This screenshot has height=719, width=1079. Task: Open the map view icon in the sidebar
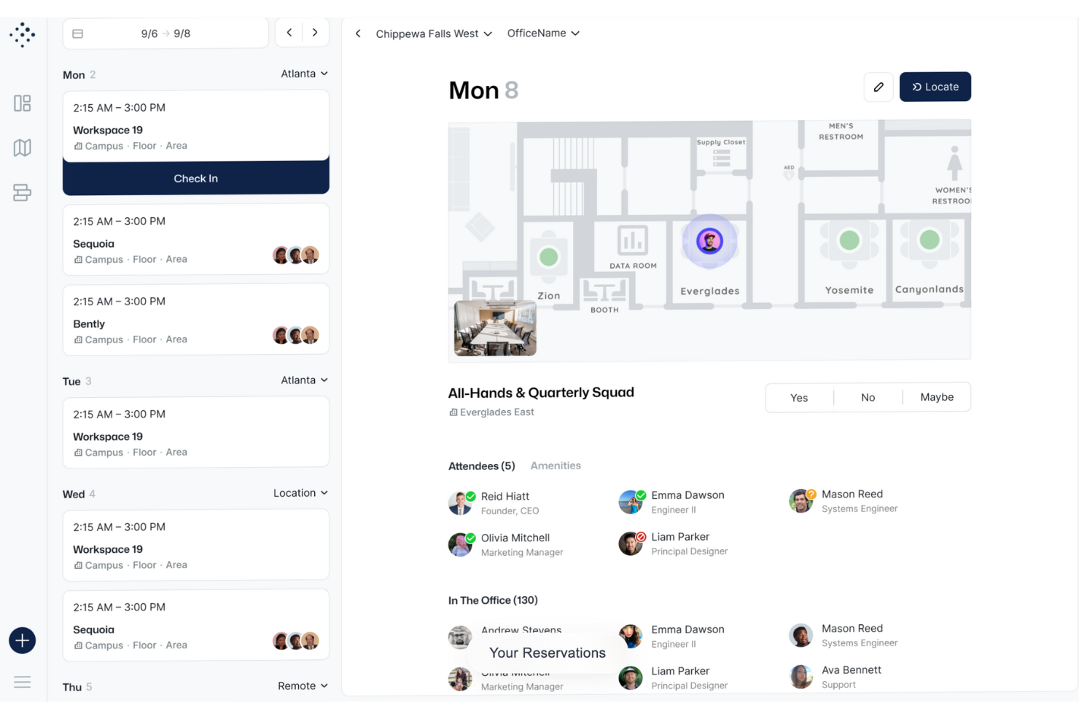[22, 147]
